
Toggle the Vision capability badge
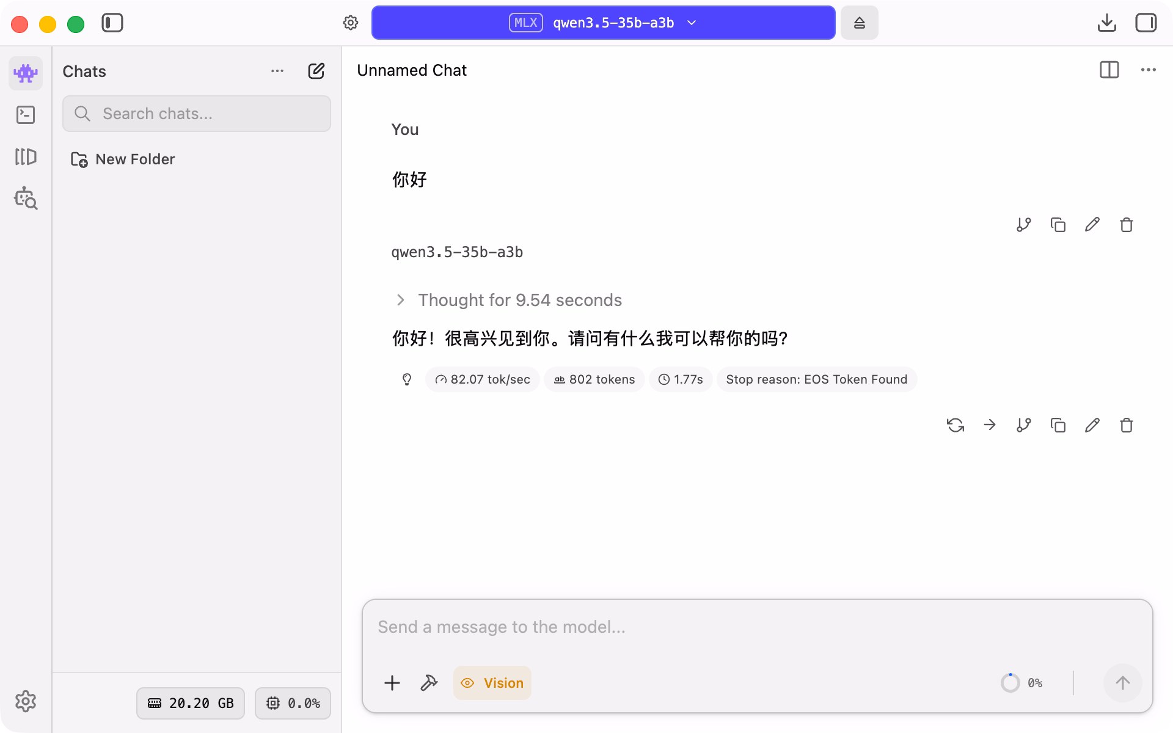(492, 683)
